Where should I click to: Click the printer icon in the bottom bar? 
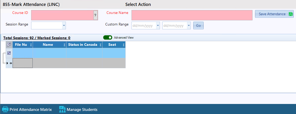click(5, 109)
